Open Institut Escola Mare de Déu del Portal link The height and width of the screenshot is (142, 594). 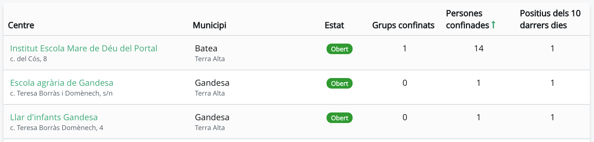84,49
